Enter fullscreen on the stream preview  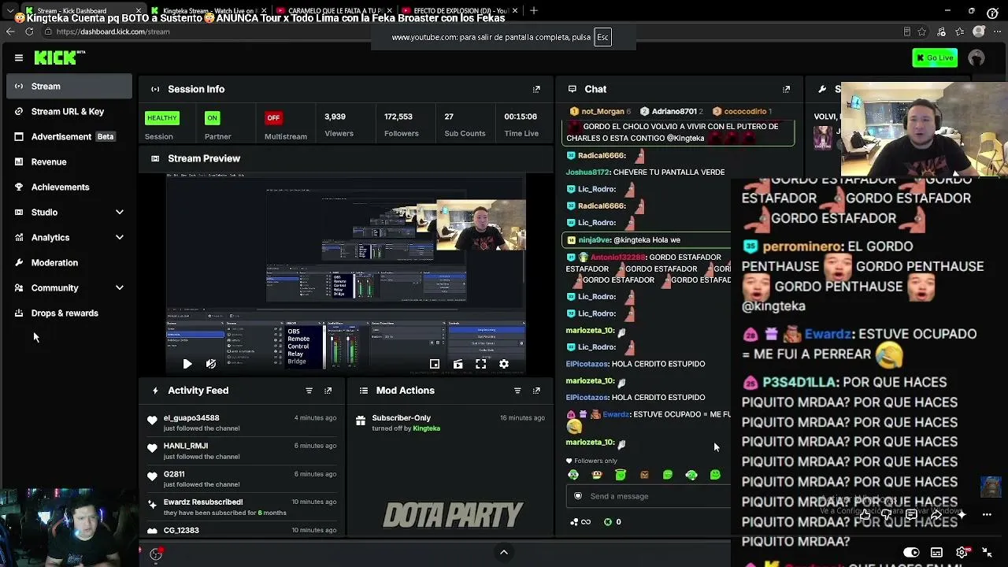(480, 364)
